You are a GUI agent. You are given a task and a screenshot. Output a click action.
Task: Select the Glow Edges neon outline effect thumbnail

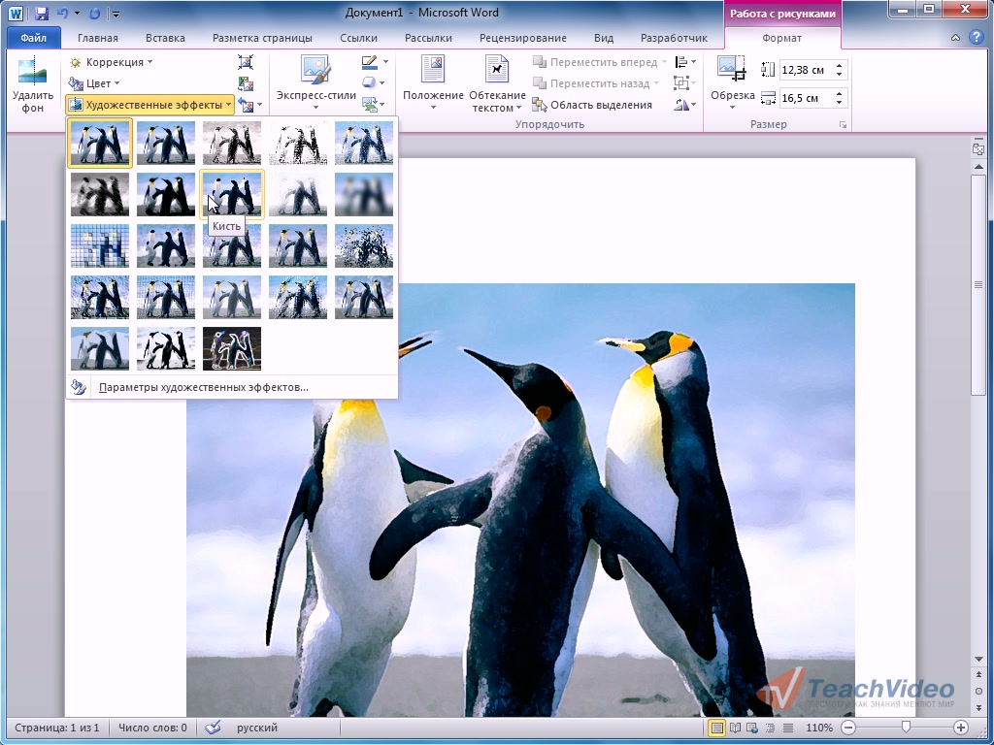coord(231,348)
